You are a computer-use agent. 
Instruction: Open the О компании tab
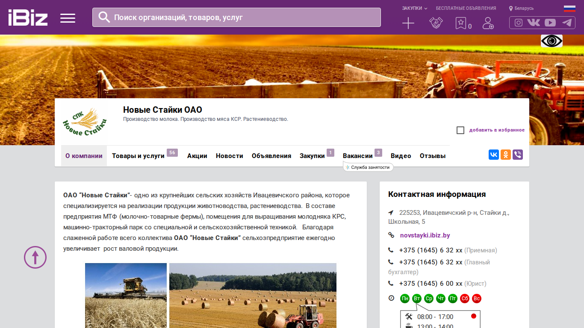84,156
